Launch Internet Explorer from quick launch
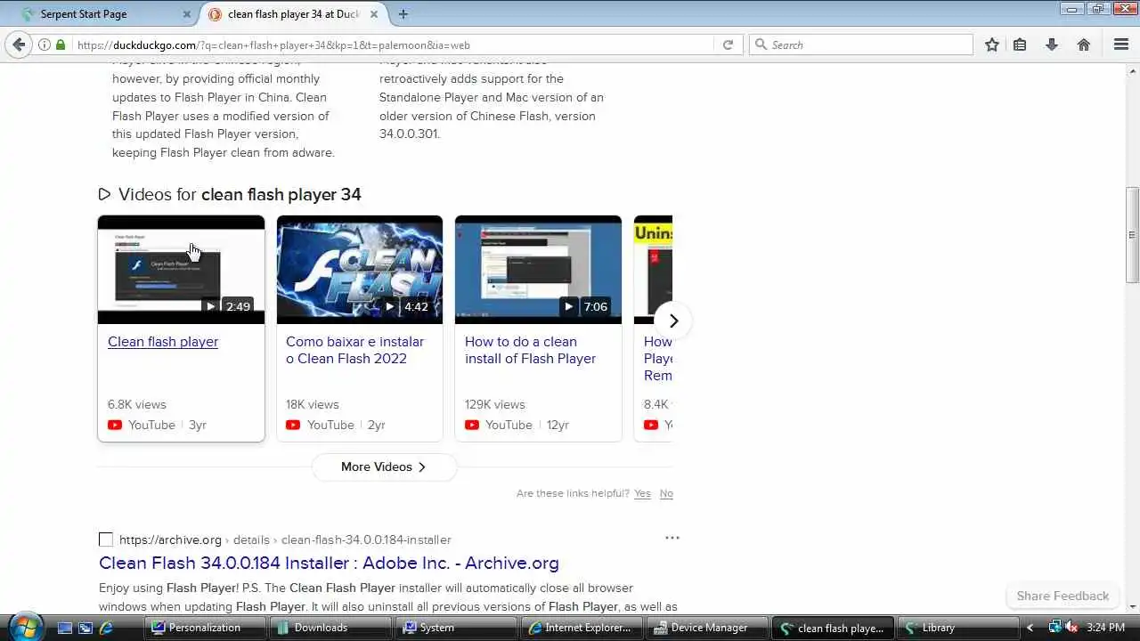The height and width of the screenshot is (641, 1140). (x=106, y=628)
